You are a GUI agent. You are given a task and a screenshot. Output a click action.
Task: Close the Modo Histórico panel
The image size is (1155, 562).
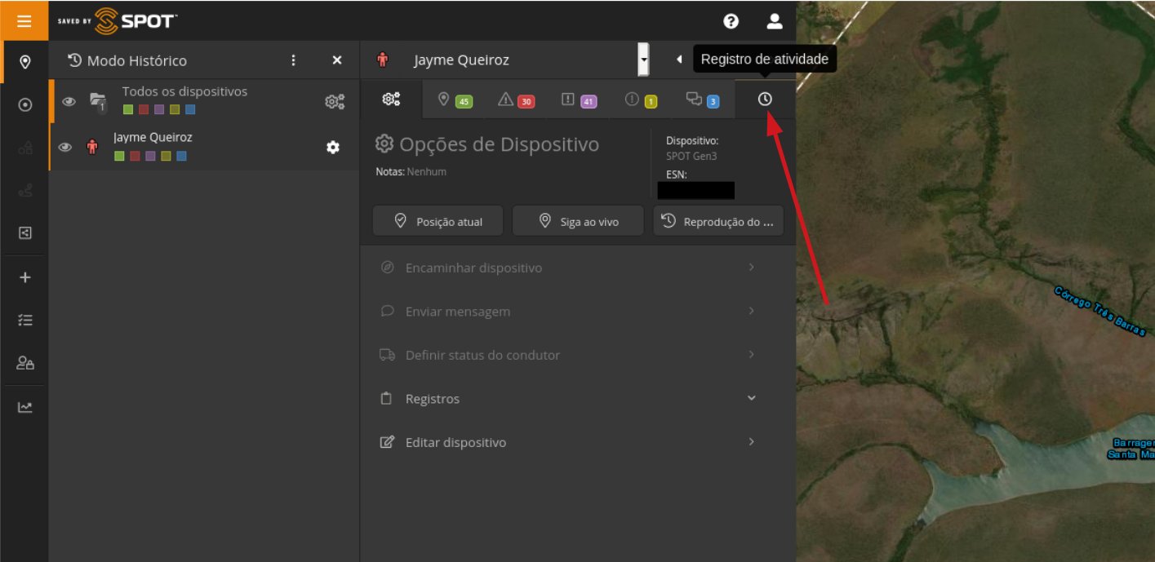point(337,60)
